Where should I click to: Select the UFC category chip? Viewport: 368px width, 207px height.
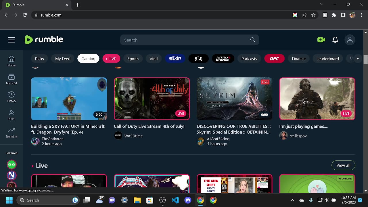pos(274,59)
